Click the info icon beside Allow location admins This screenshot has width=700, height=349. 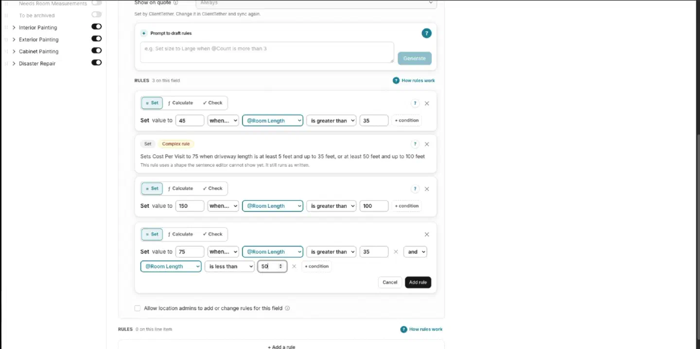tap(287, 308)
